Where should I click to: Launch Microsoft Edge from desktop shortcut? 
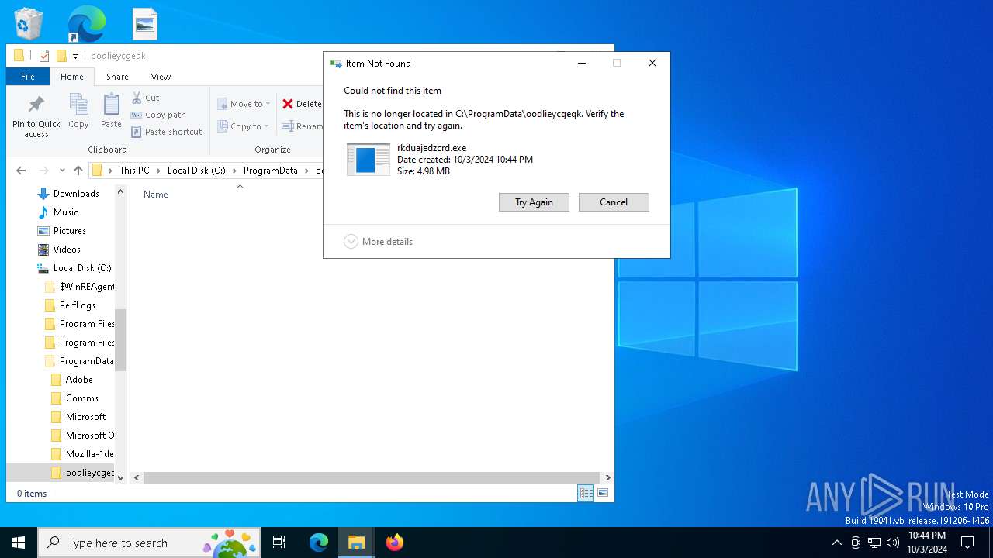[86, 24]
